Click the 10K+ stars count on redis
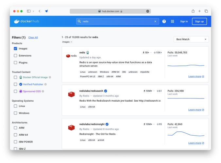The width and height of the screenshot is (221, 163). pyautogui.click(x=158, y=52)
